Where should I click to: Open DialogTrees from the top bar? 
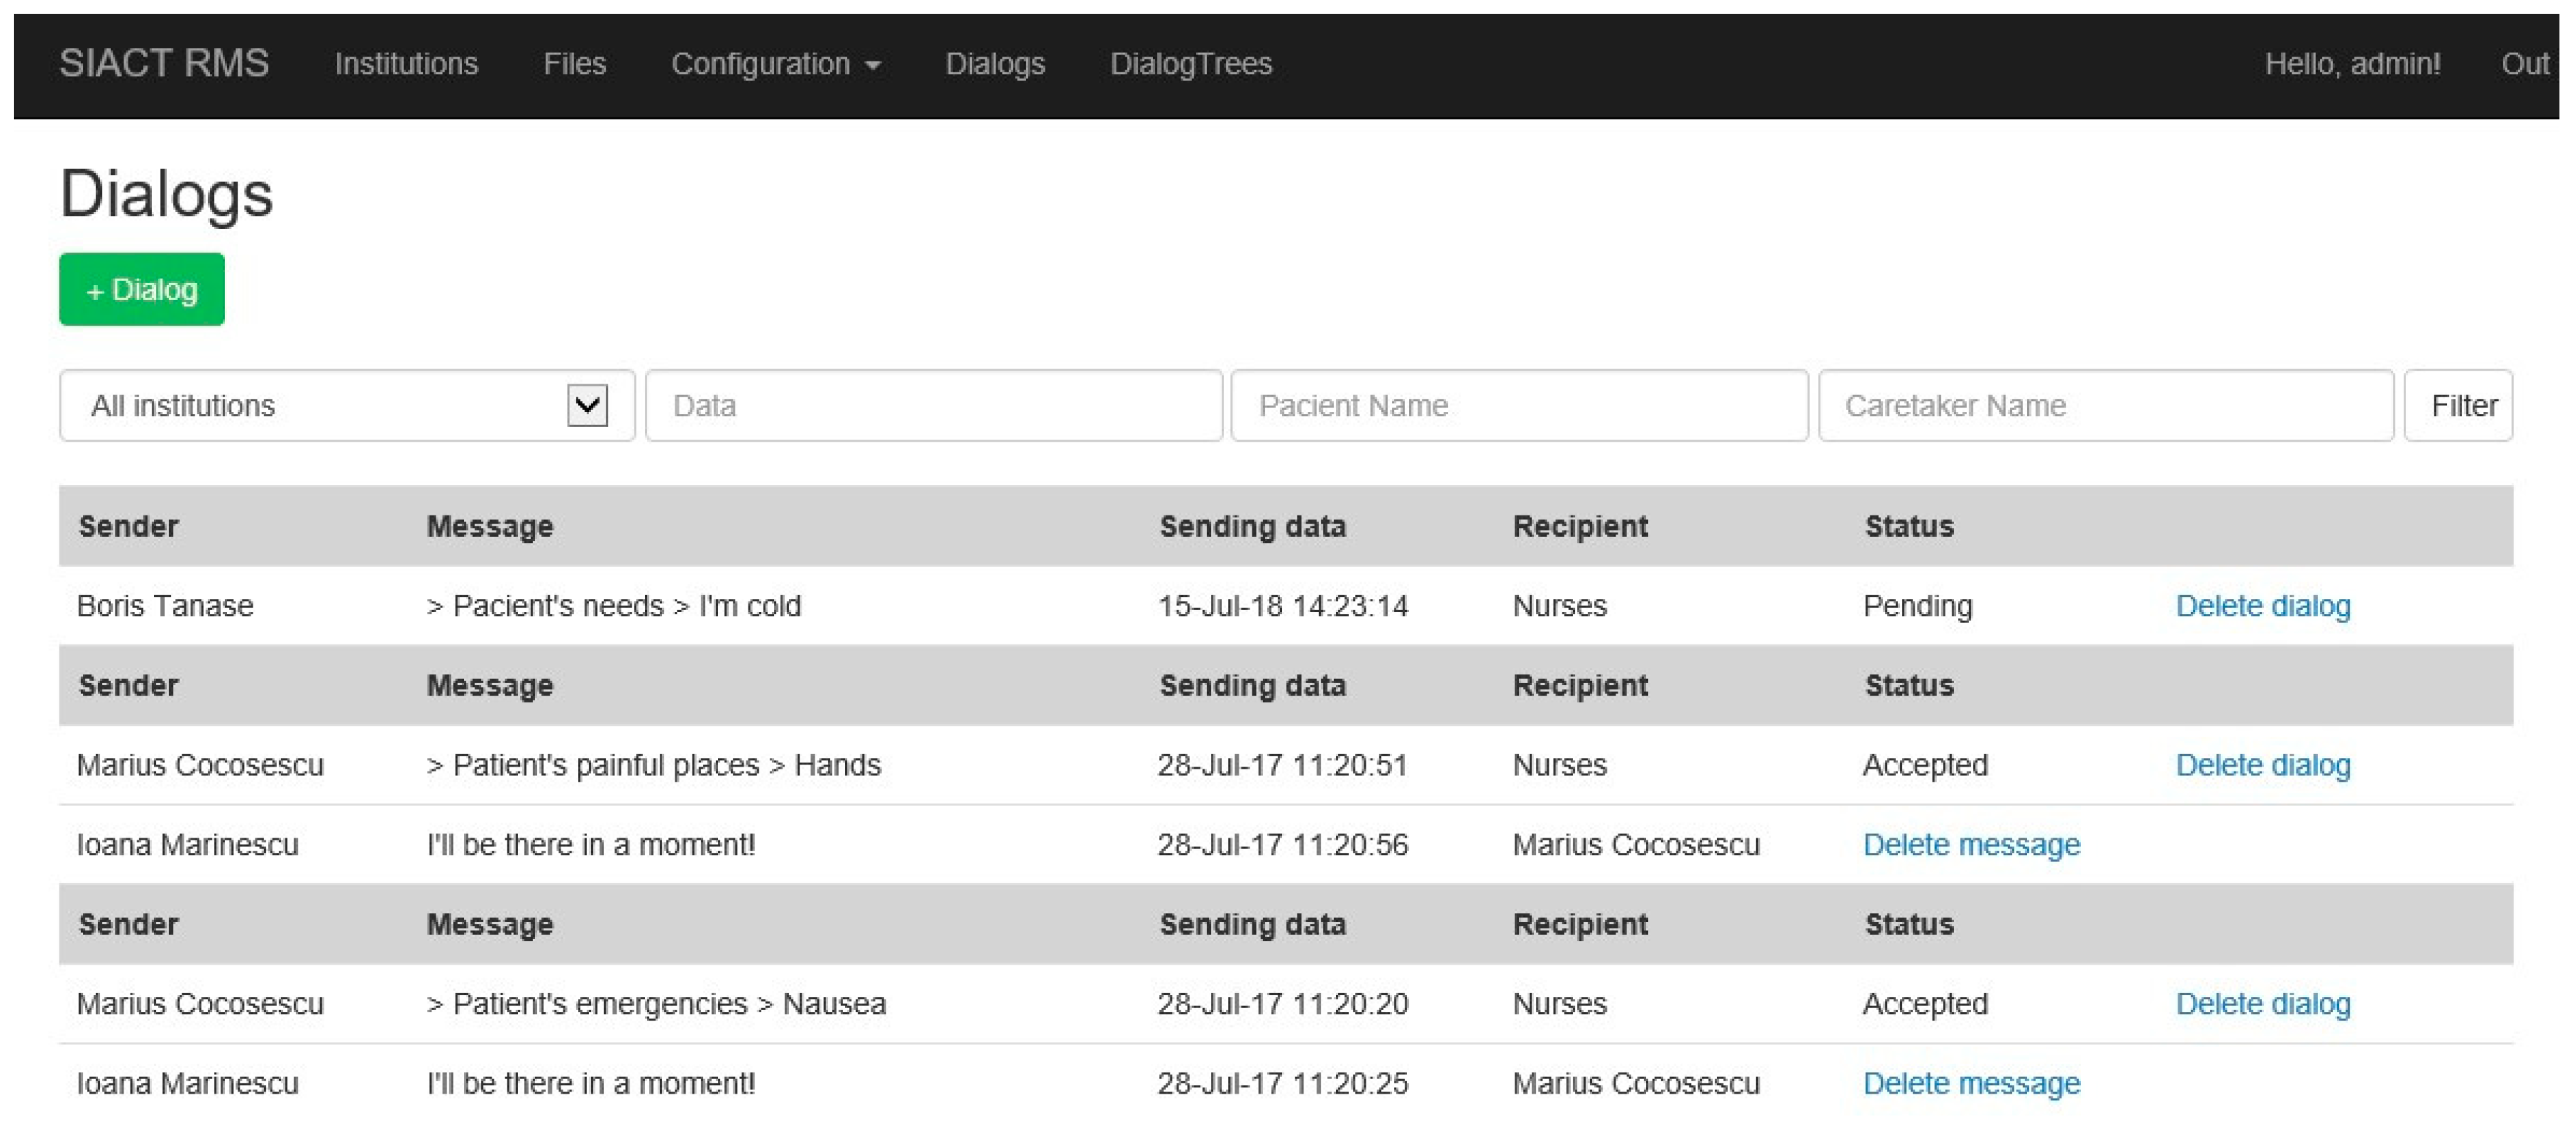[1190, 64]
